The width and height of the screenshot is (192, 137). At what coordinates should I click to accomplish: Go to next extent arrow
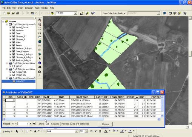point(40,50)
